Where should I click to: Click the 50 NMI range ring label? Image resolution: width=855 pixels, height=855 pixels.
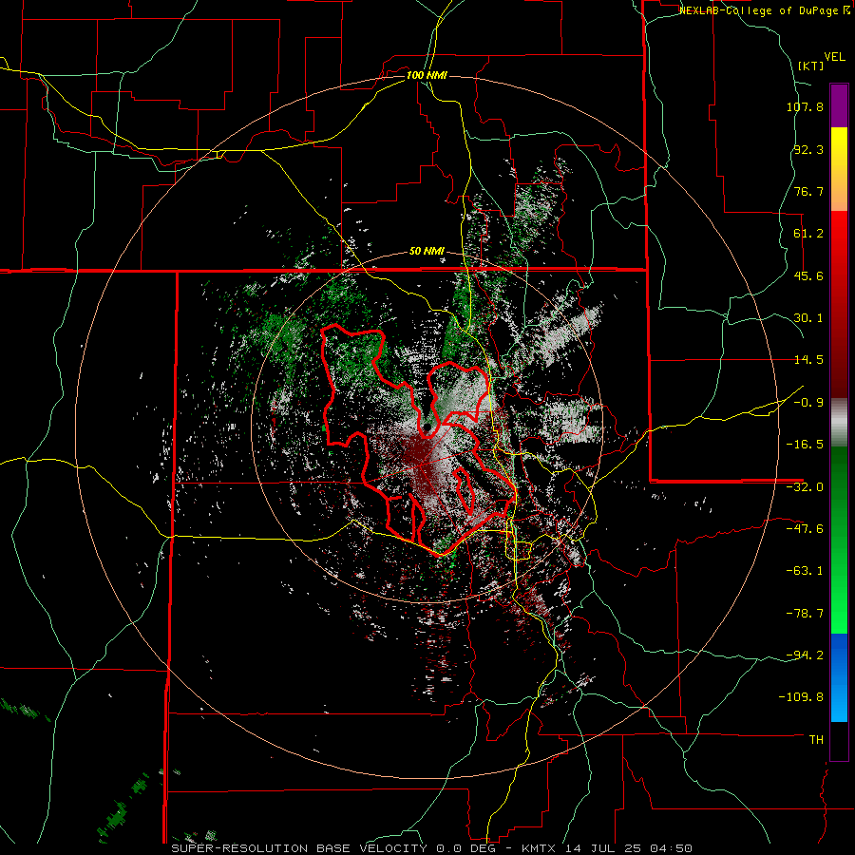[x=427, y=252]
